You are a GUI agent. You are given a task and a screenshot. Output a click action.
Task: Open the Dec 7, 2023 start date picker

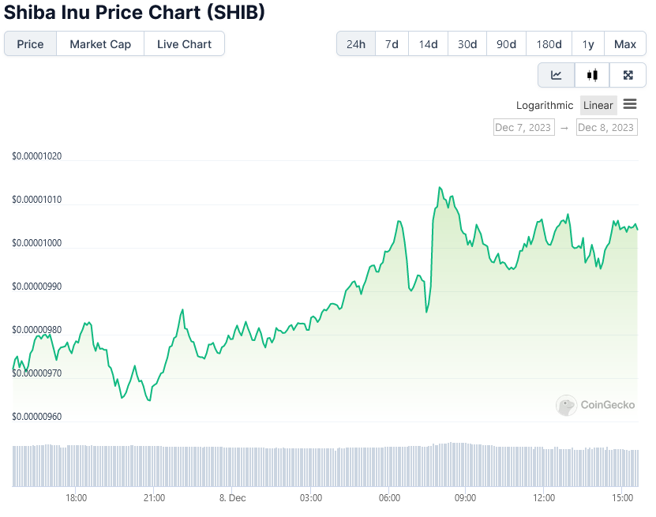click(x=524, y=128)
